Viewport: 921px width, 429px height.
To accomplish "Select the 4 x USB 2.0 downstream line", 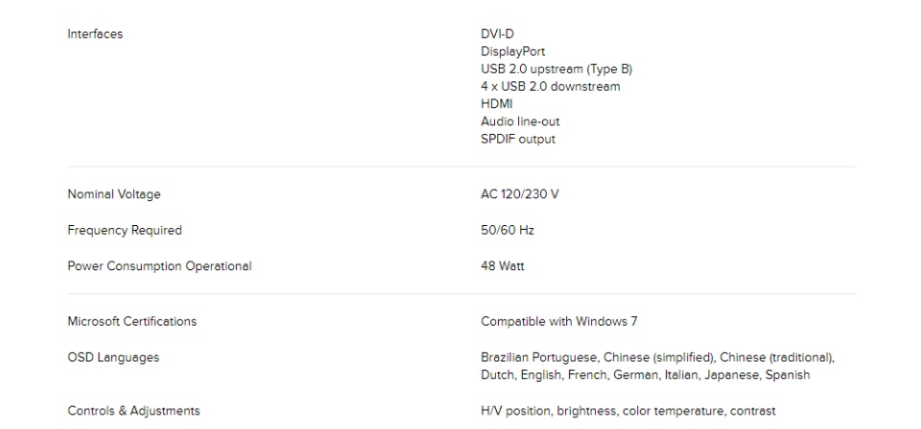I will tap(551, 87).
